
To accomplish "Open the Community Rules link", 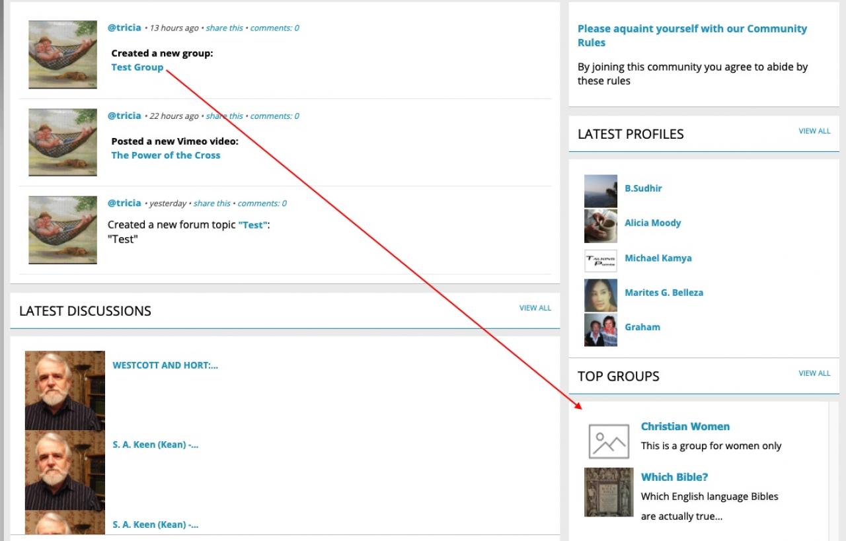I will tap(692, 36).
